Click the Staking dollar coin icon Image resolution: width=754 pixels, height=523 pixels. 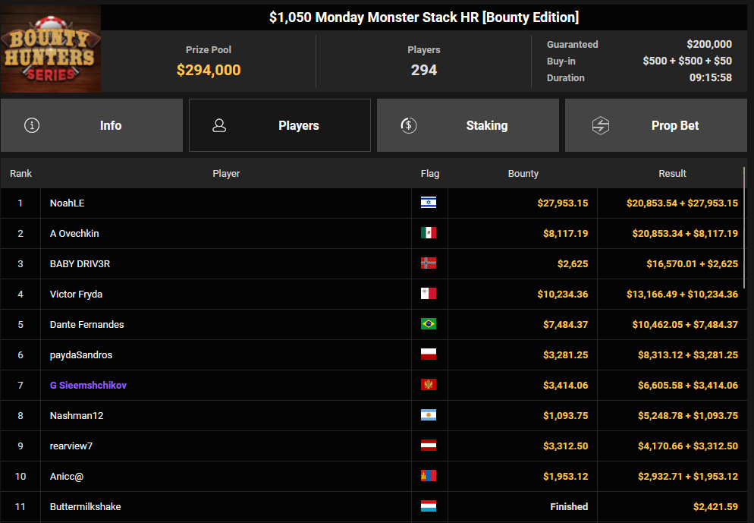[408, 125]
